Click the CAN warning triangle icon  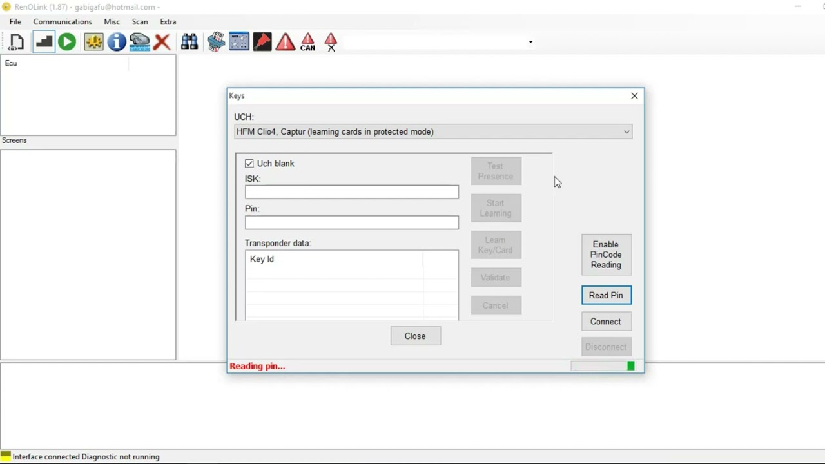point(308,43)
